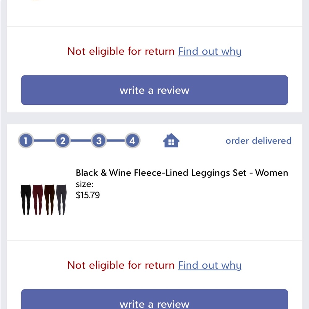Select step 2 on the order tracker

[63, 141]
